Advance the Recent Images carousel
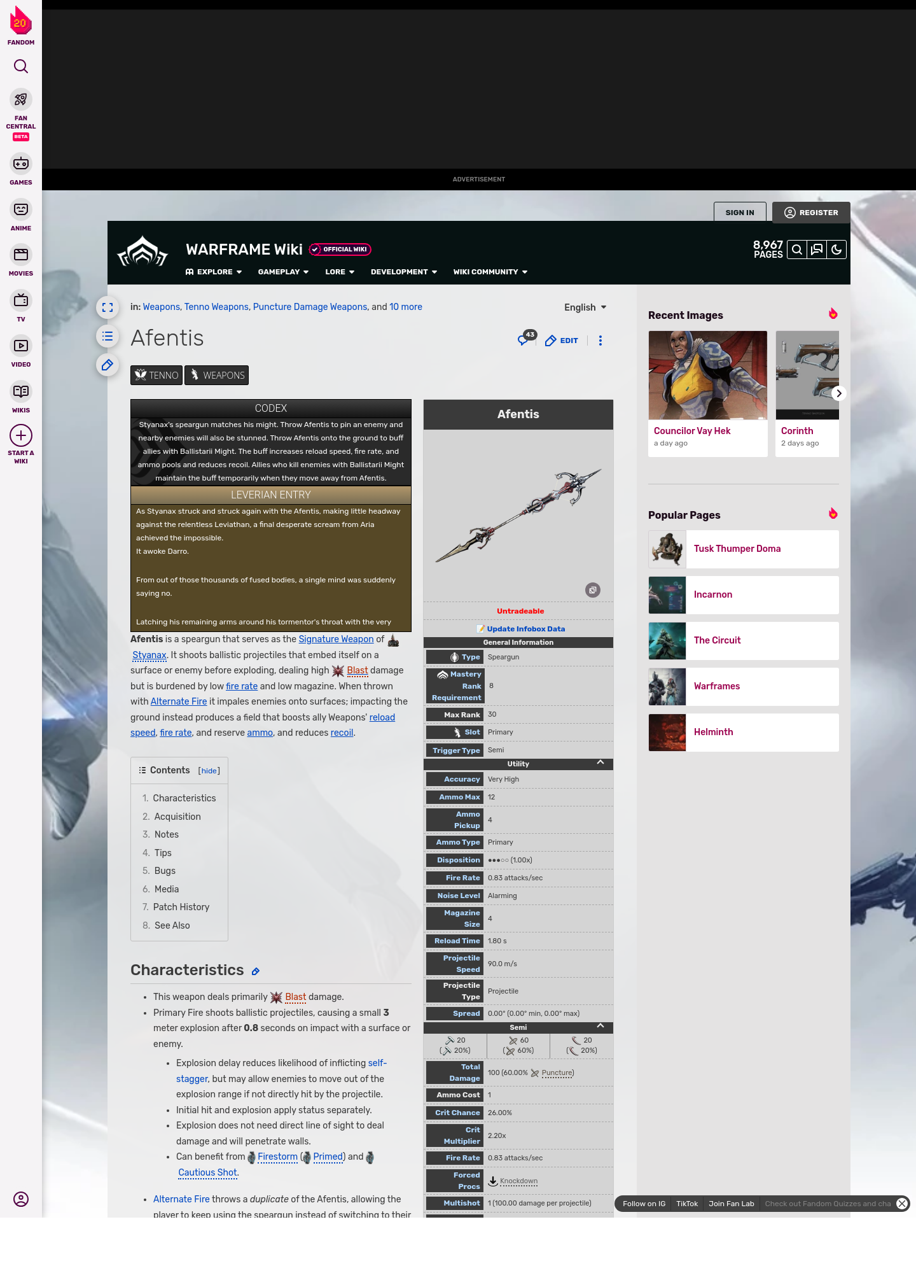Screen dimensions: 916x1273 839,393
